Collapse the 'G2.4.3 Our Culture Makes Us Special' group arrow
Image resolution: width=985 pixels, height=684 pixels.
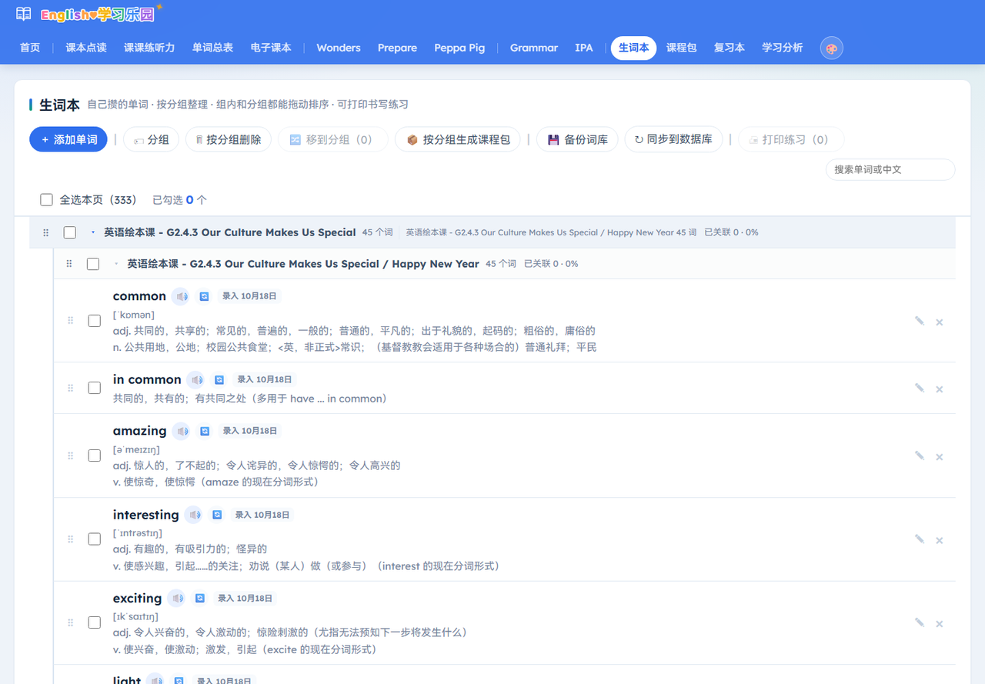click(93, 232)
